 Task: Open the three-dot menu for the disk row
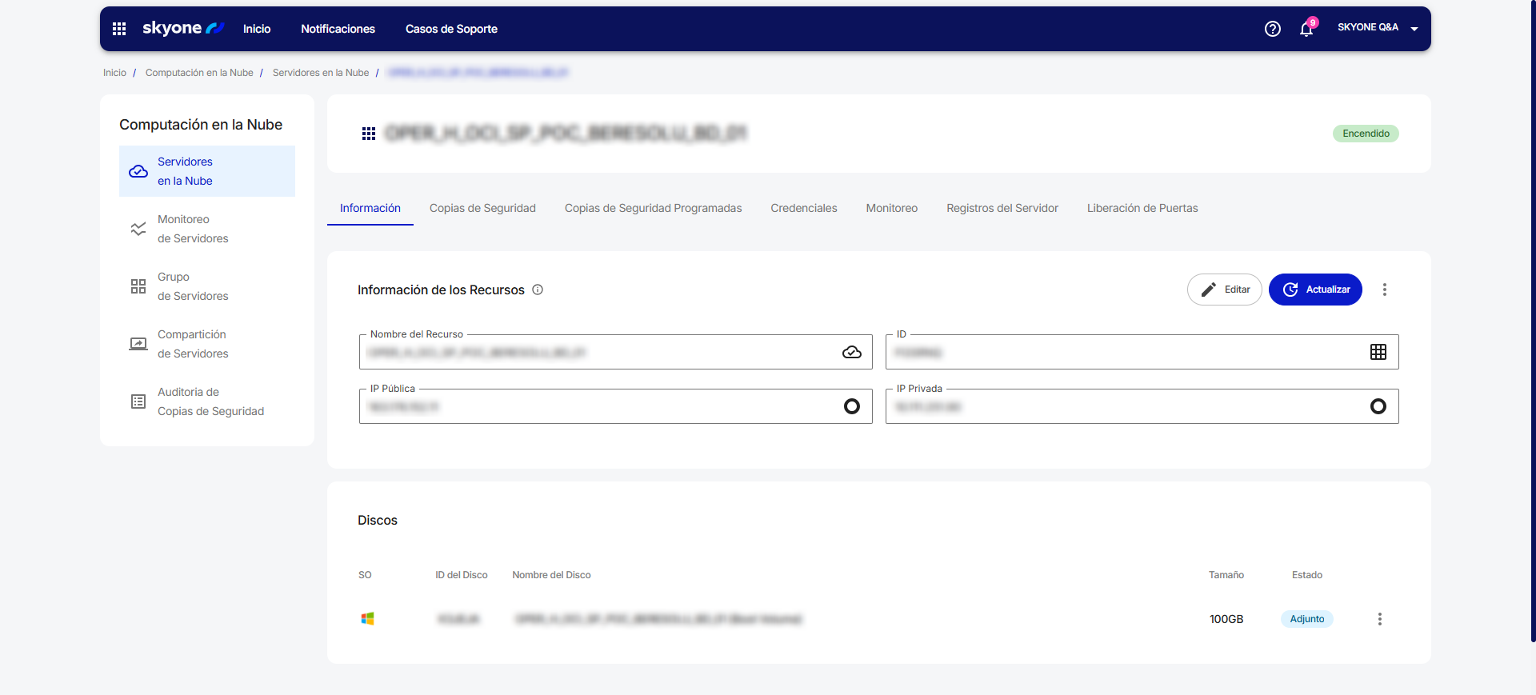click(x=1379, y=619)
